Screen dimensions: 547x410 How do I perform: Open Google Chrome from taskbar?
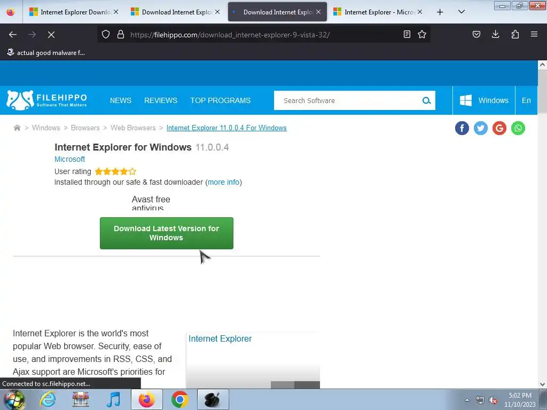(x=179, y=399)
